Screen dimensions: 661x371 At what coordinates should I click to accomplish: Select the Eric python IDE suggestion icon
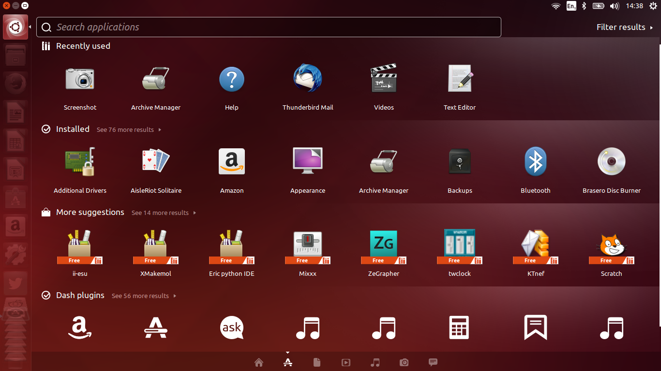tap(232, 246)
